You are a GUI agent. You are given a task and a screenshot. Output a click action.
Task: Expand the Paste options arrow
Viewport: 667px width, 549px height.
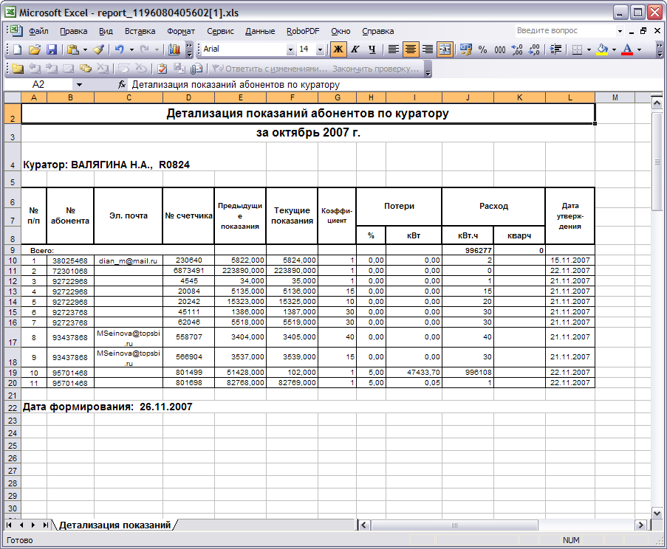click(x=85, y=49)
